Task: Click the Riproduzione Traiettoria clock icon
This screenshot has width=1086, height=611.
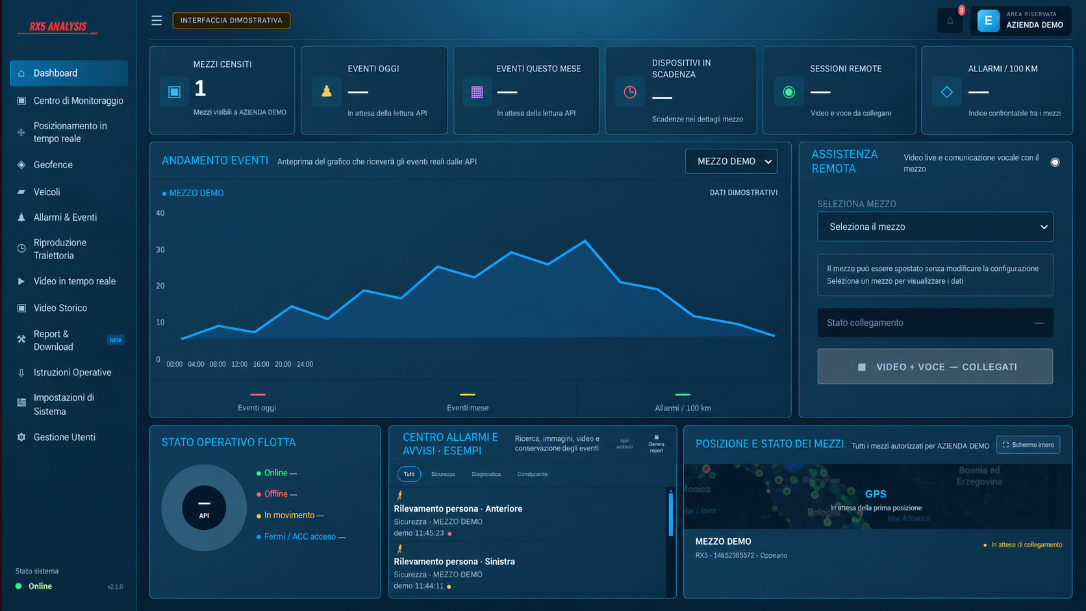Action: point(21,249)
